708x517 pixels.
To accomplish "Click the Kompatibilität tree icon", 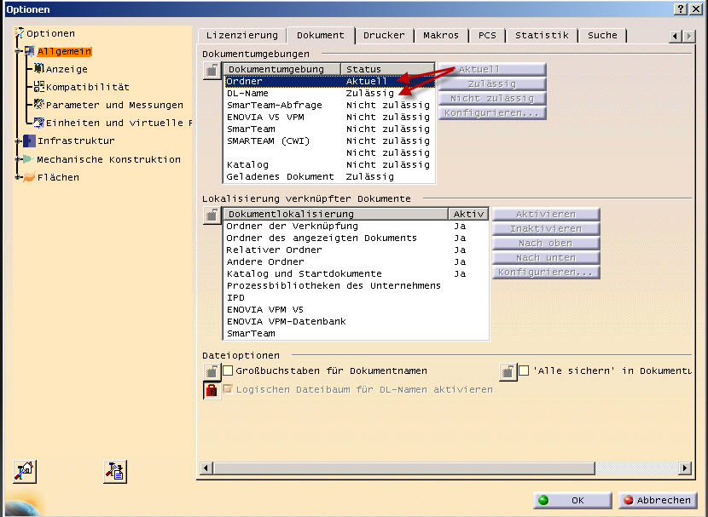I will click(39, 87).
